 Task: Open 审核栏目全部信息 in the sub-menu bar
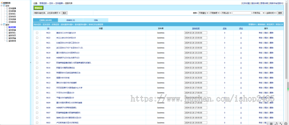[96, 24]
